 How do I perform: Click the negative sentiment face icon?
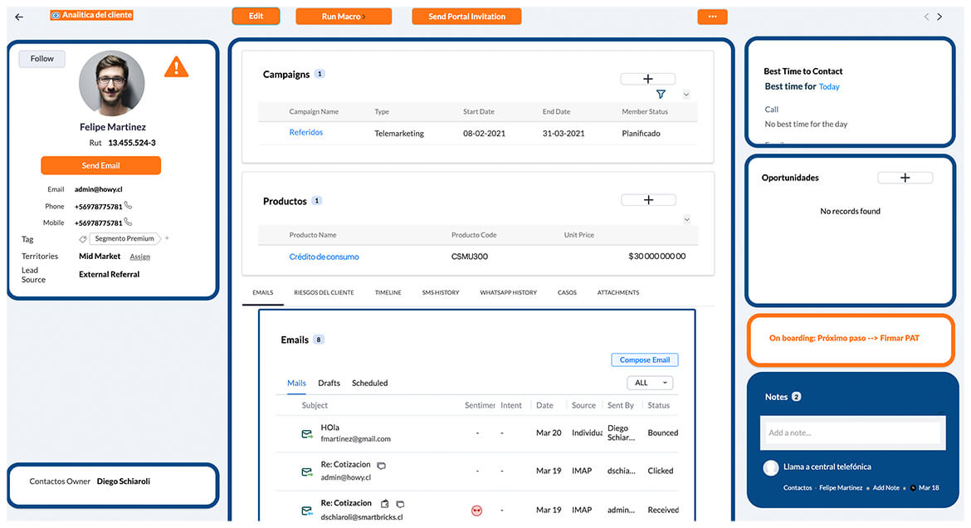pos(476,511)
